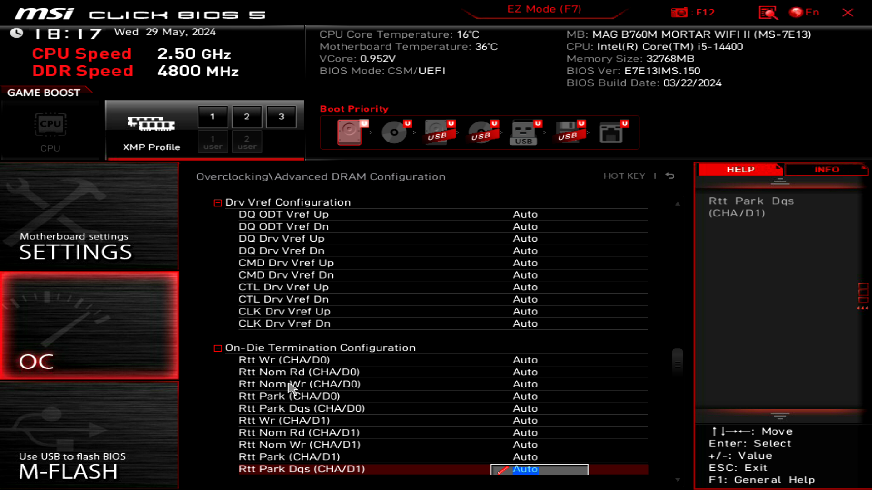Viewport: 872px width, 490px height.
Task: Click the optical disc boot device icon
Action: (394, 132)
